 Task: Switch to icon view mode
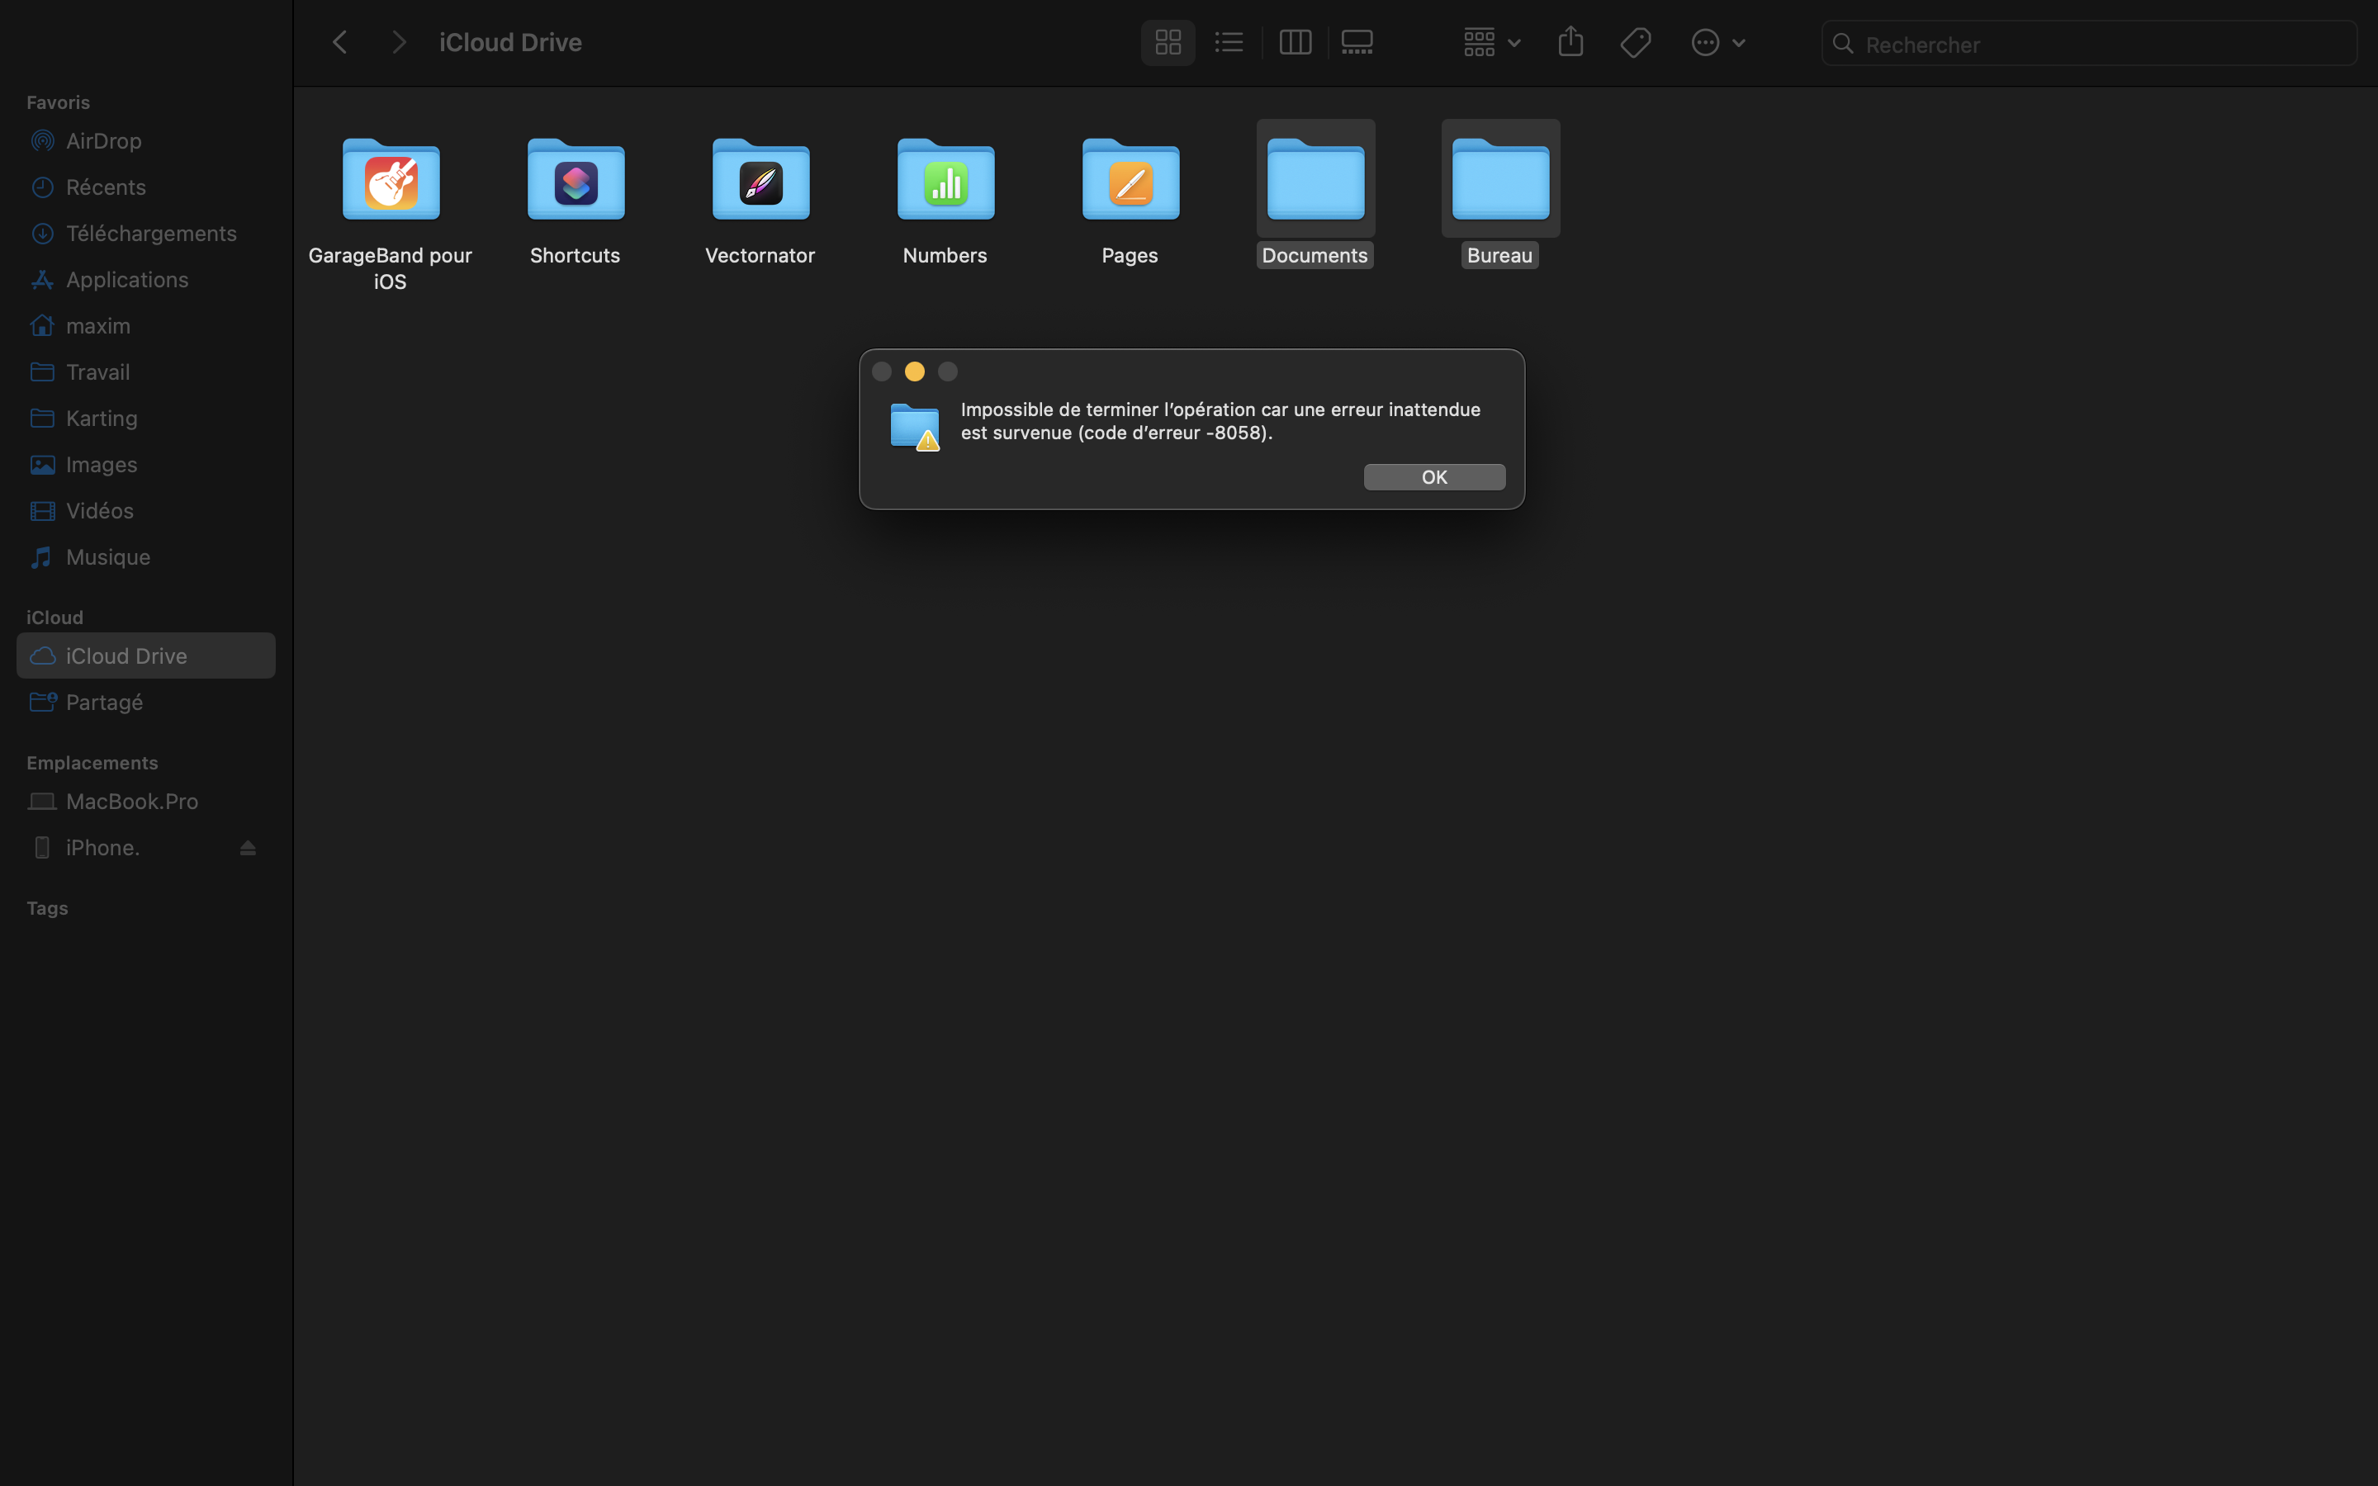[x=1168, y=42]
